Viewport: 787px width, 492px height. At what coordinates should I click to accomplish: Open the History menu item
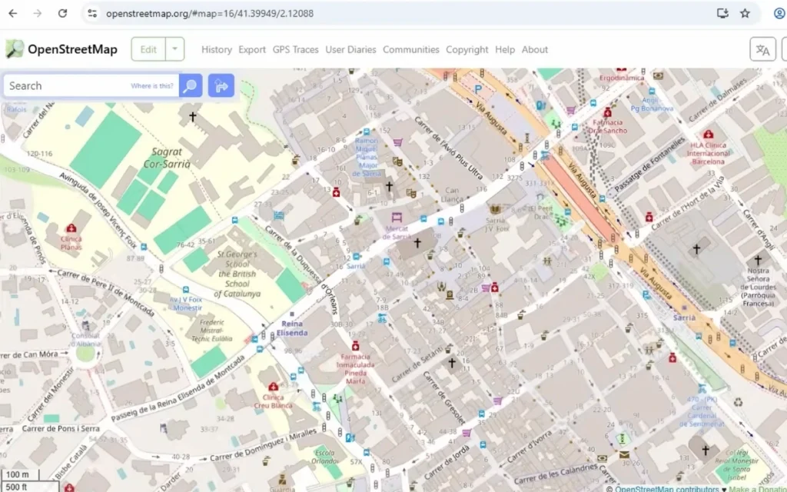(216, 49)
